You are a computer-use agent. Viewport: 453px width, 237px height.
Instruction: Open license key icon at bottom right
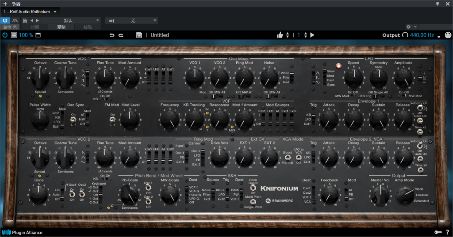pos(438,232)
